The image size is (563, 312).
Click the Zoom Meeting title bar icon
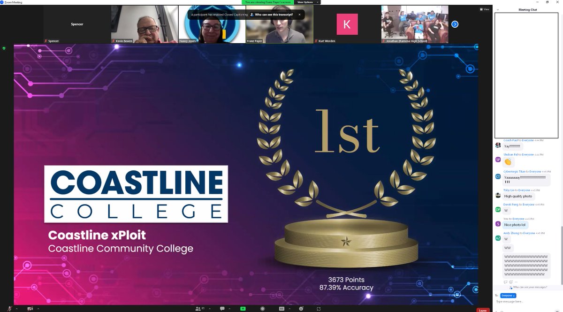2,2
